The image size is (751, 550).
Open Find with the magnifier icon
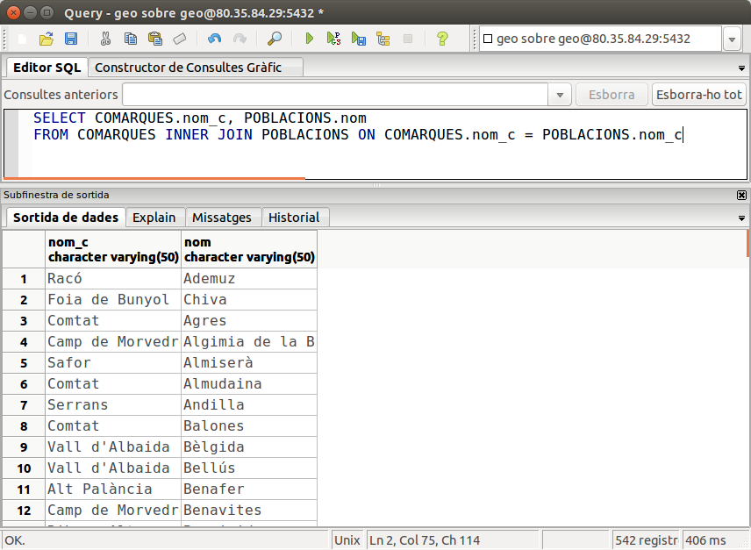pyautogui.click(x=275, y=39)
